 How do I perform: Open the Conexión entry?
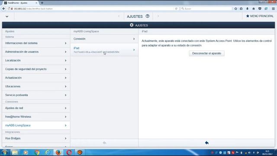coord(104,39)
